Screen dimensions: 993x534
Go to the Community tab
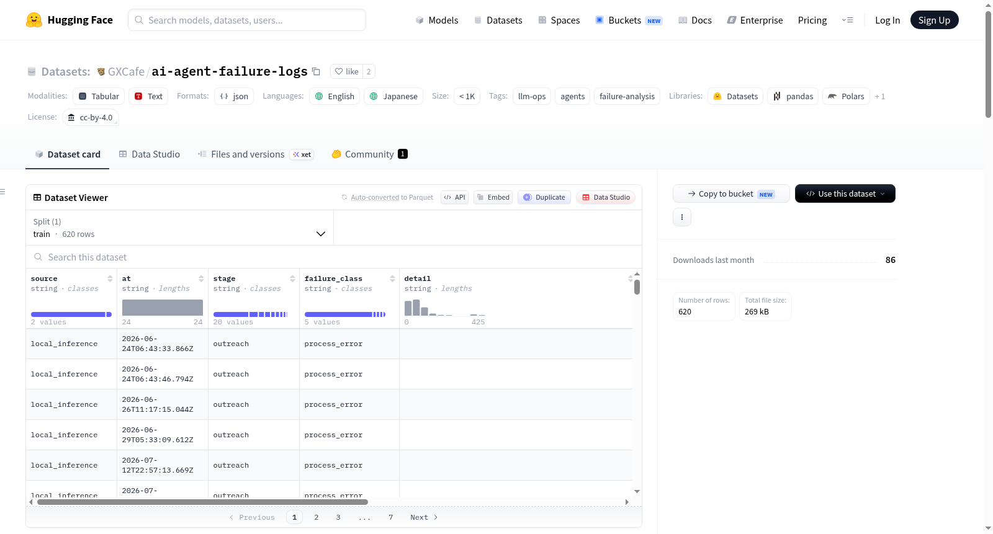(x=369, y=154)
